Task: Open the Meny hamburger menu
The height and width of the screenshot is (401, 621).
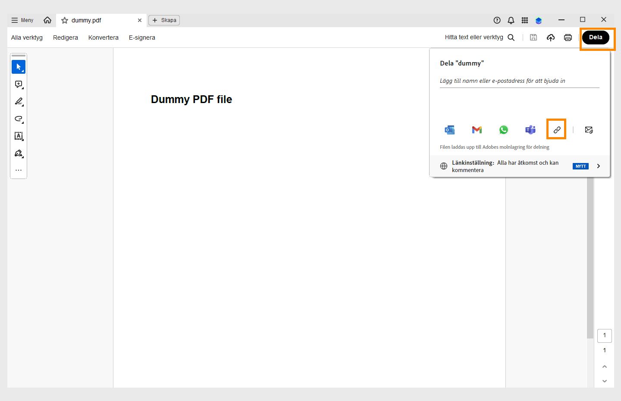Action: [x=22, y=20]
